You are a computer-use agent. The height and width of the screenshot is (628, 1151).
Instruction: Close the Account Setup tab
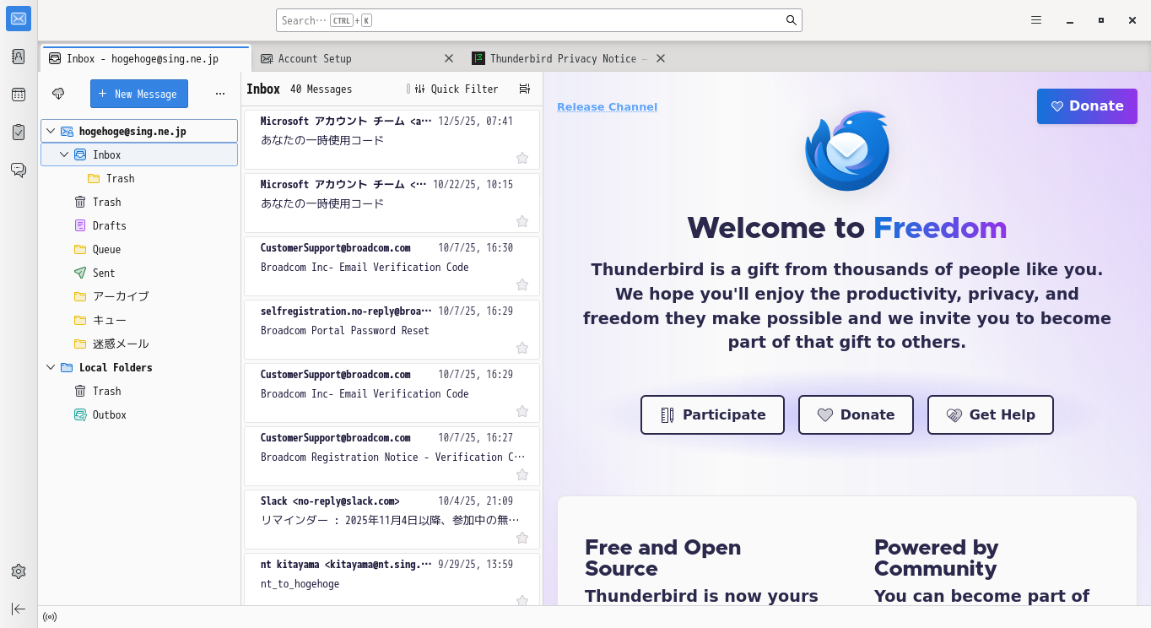pos(449,58)
